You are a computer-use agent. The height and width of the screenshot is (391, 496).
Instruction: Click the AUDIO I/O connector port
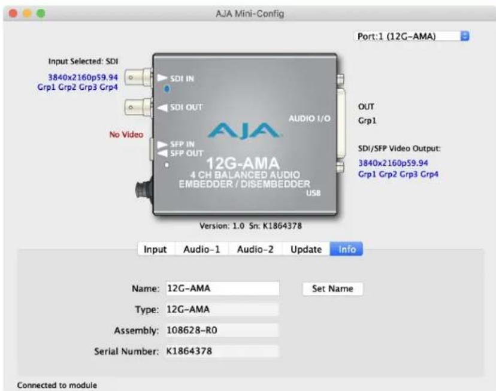[x=341, y=124]
